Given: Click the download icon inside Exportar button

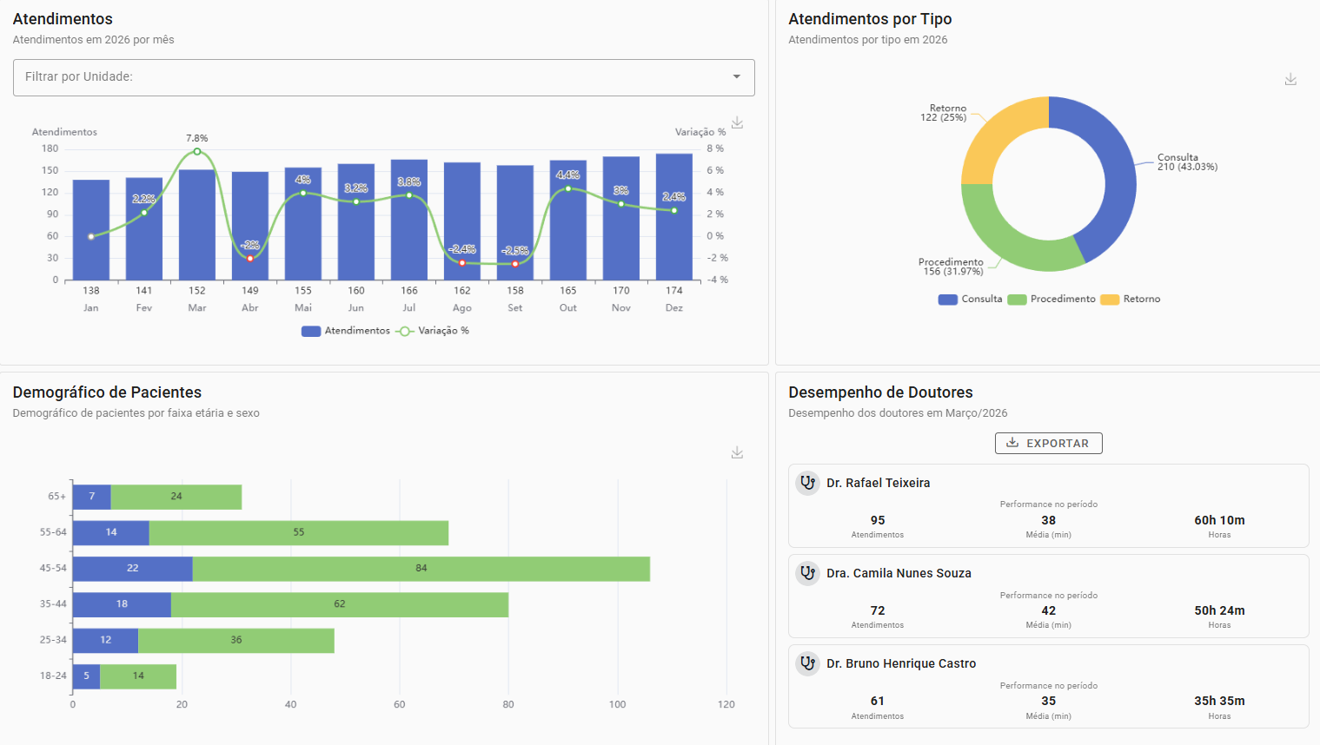Looking at the screenshot, I should (1012, 443).
